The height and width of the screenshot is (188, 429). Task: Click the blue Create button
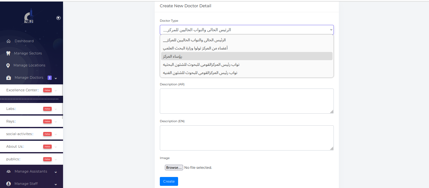[x=169, y=181]
